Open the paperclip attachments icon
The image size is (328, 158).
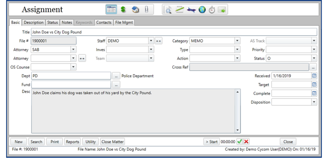click(x=146, y=10)
